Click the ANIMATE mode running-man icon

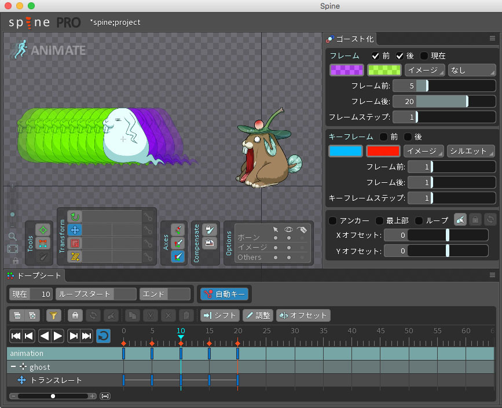(20, 49)
